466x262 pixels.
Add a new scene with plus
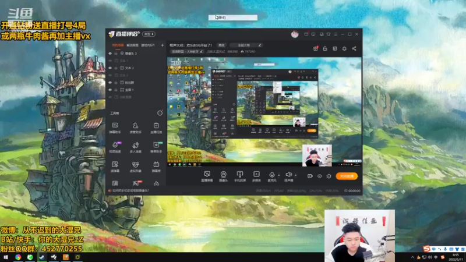coord(162,45)
